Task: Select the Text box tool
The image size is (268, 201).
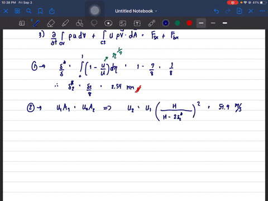Action: pyautogui.click(x=137, y=23)
